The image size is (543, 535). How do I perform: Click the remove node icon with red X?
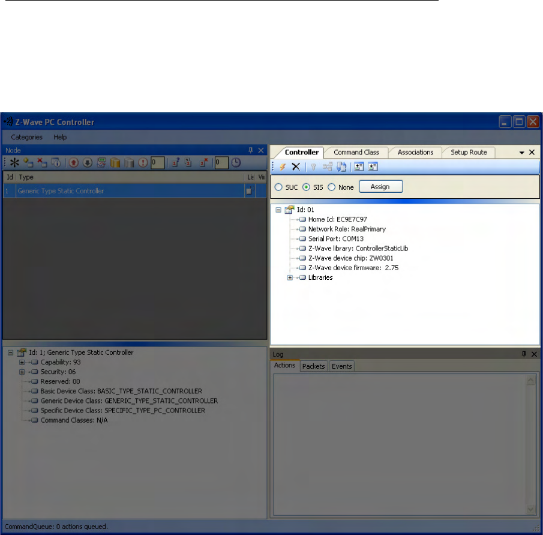42,163
